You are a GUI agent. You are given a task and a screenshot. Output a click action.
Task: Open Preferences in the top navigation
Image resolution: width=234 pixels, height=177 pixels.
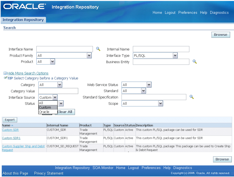pyautogui.click(x=188, y=12)
